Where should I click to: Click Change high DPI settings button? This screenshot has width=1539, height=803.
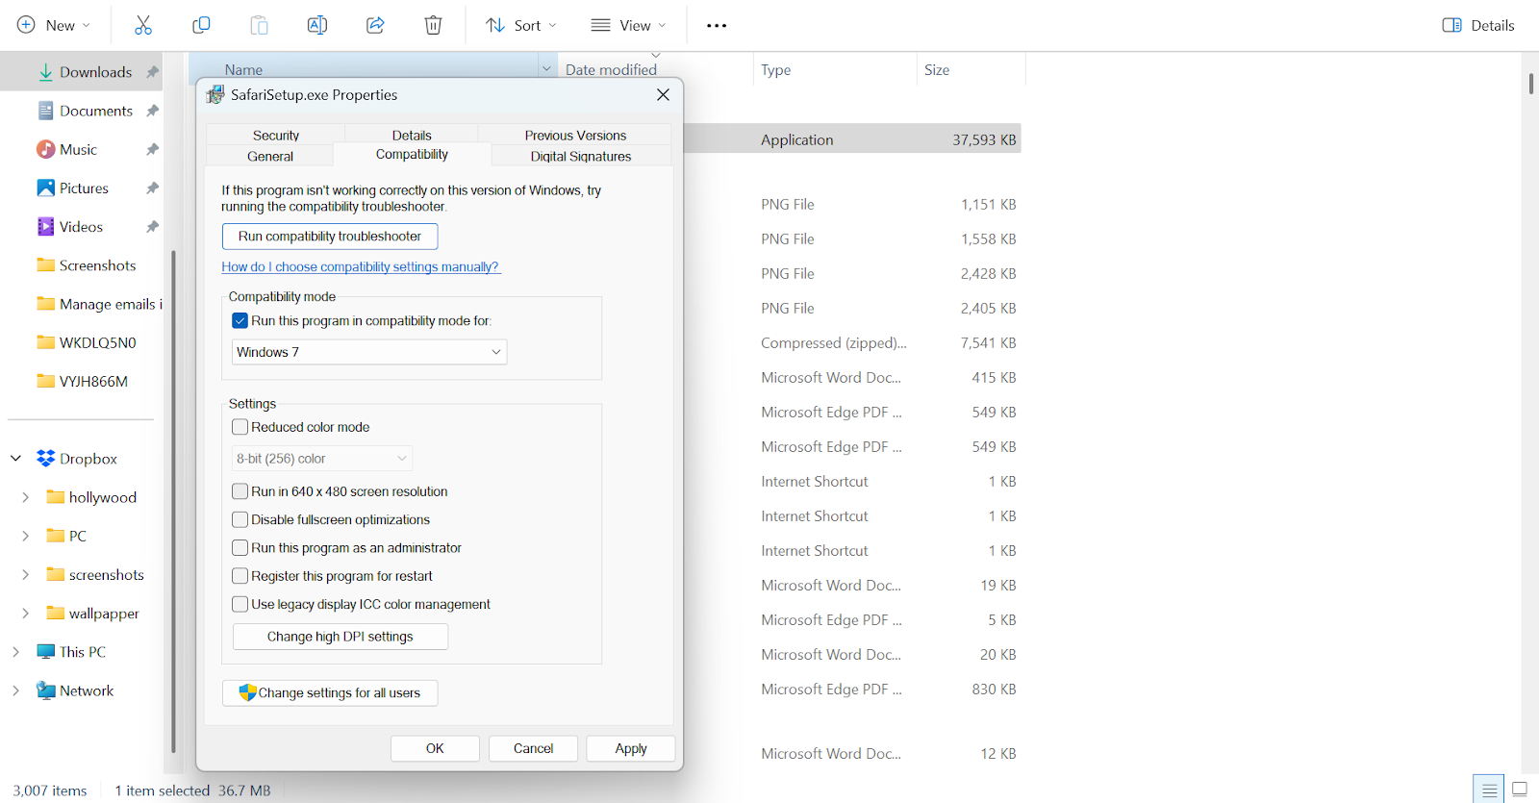(x=341, y=637)
